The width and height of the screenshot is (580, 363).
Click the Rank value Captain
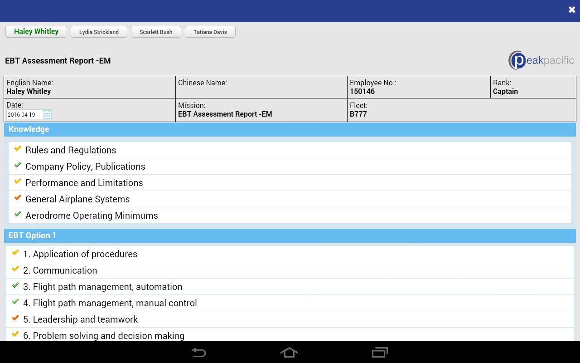[505, 91]
